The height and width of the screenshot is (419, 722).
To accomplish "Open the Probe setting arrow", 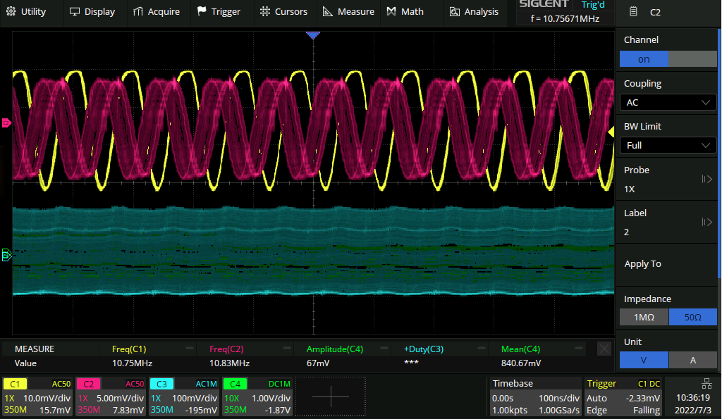I will click(706, 180).
